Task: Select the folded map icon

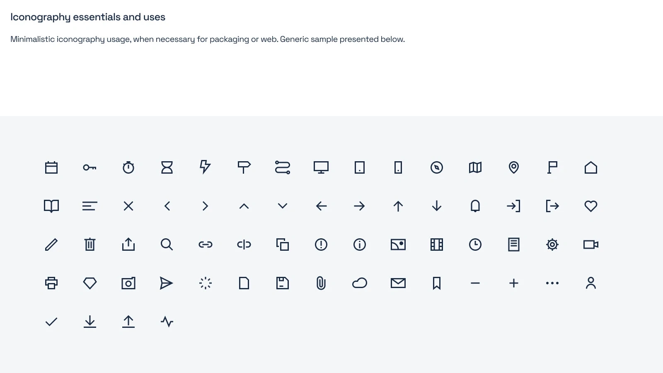Action: pyautogui.click(x=475, y=167)
